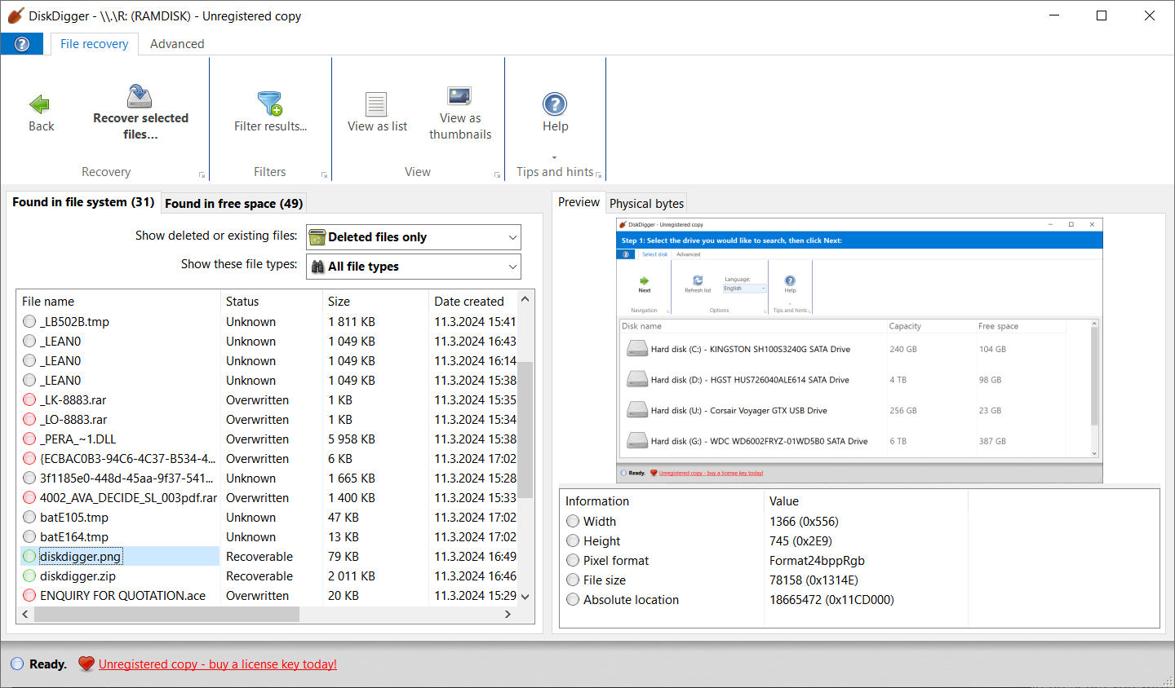Image resolution: width=1175 pixels, height=688 pixels.
Task: Switch to View as list
Action: tap(376, 104)
